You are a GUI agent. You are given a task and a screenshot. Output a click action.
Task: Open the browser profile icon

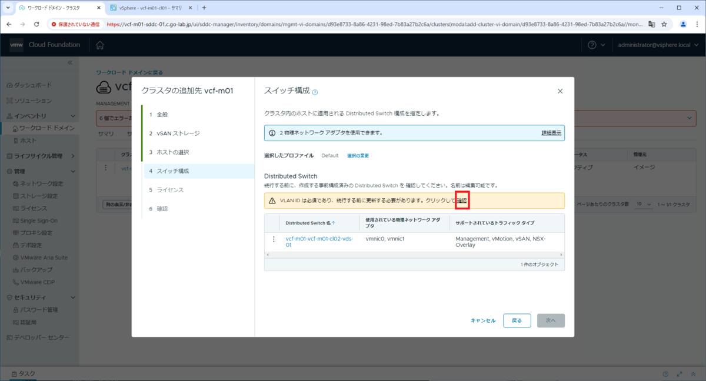point(683,24)
